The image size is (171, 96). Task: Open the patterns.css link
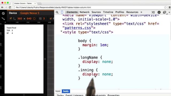[78, 28]
